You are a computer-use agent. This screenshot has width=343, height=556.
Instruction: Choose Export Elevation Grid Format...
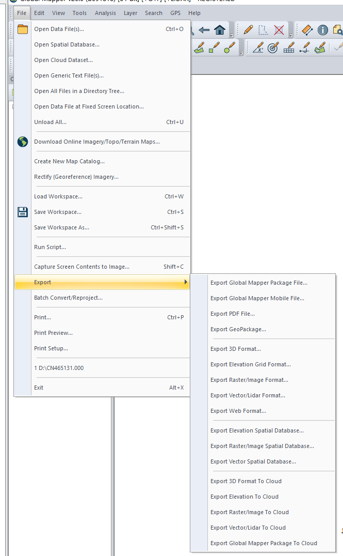(263, 364)
